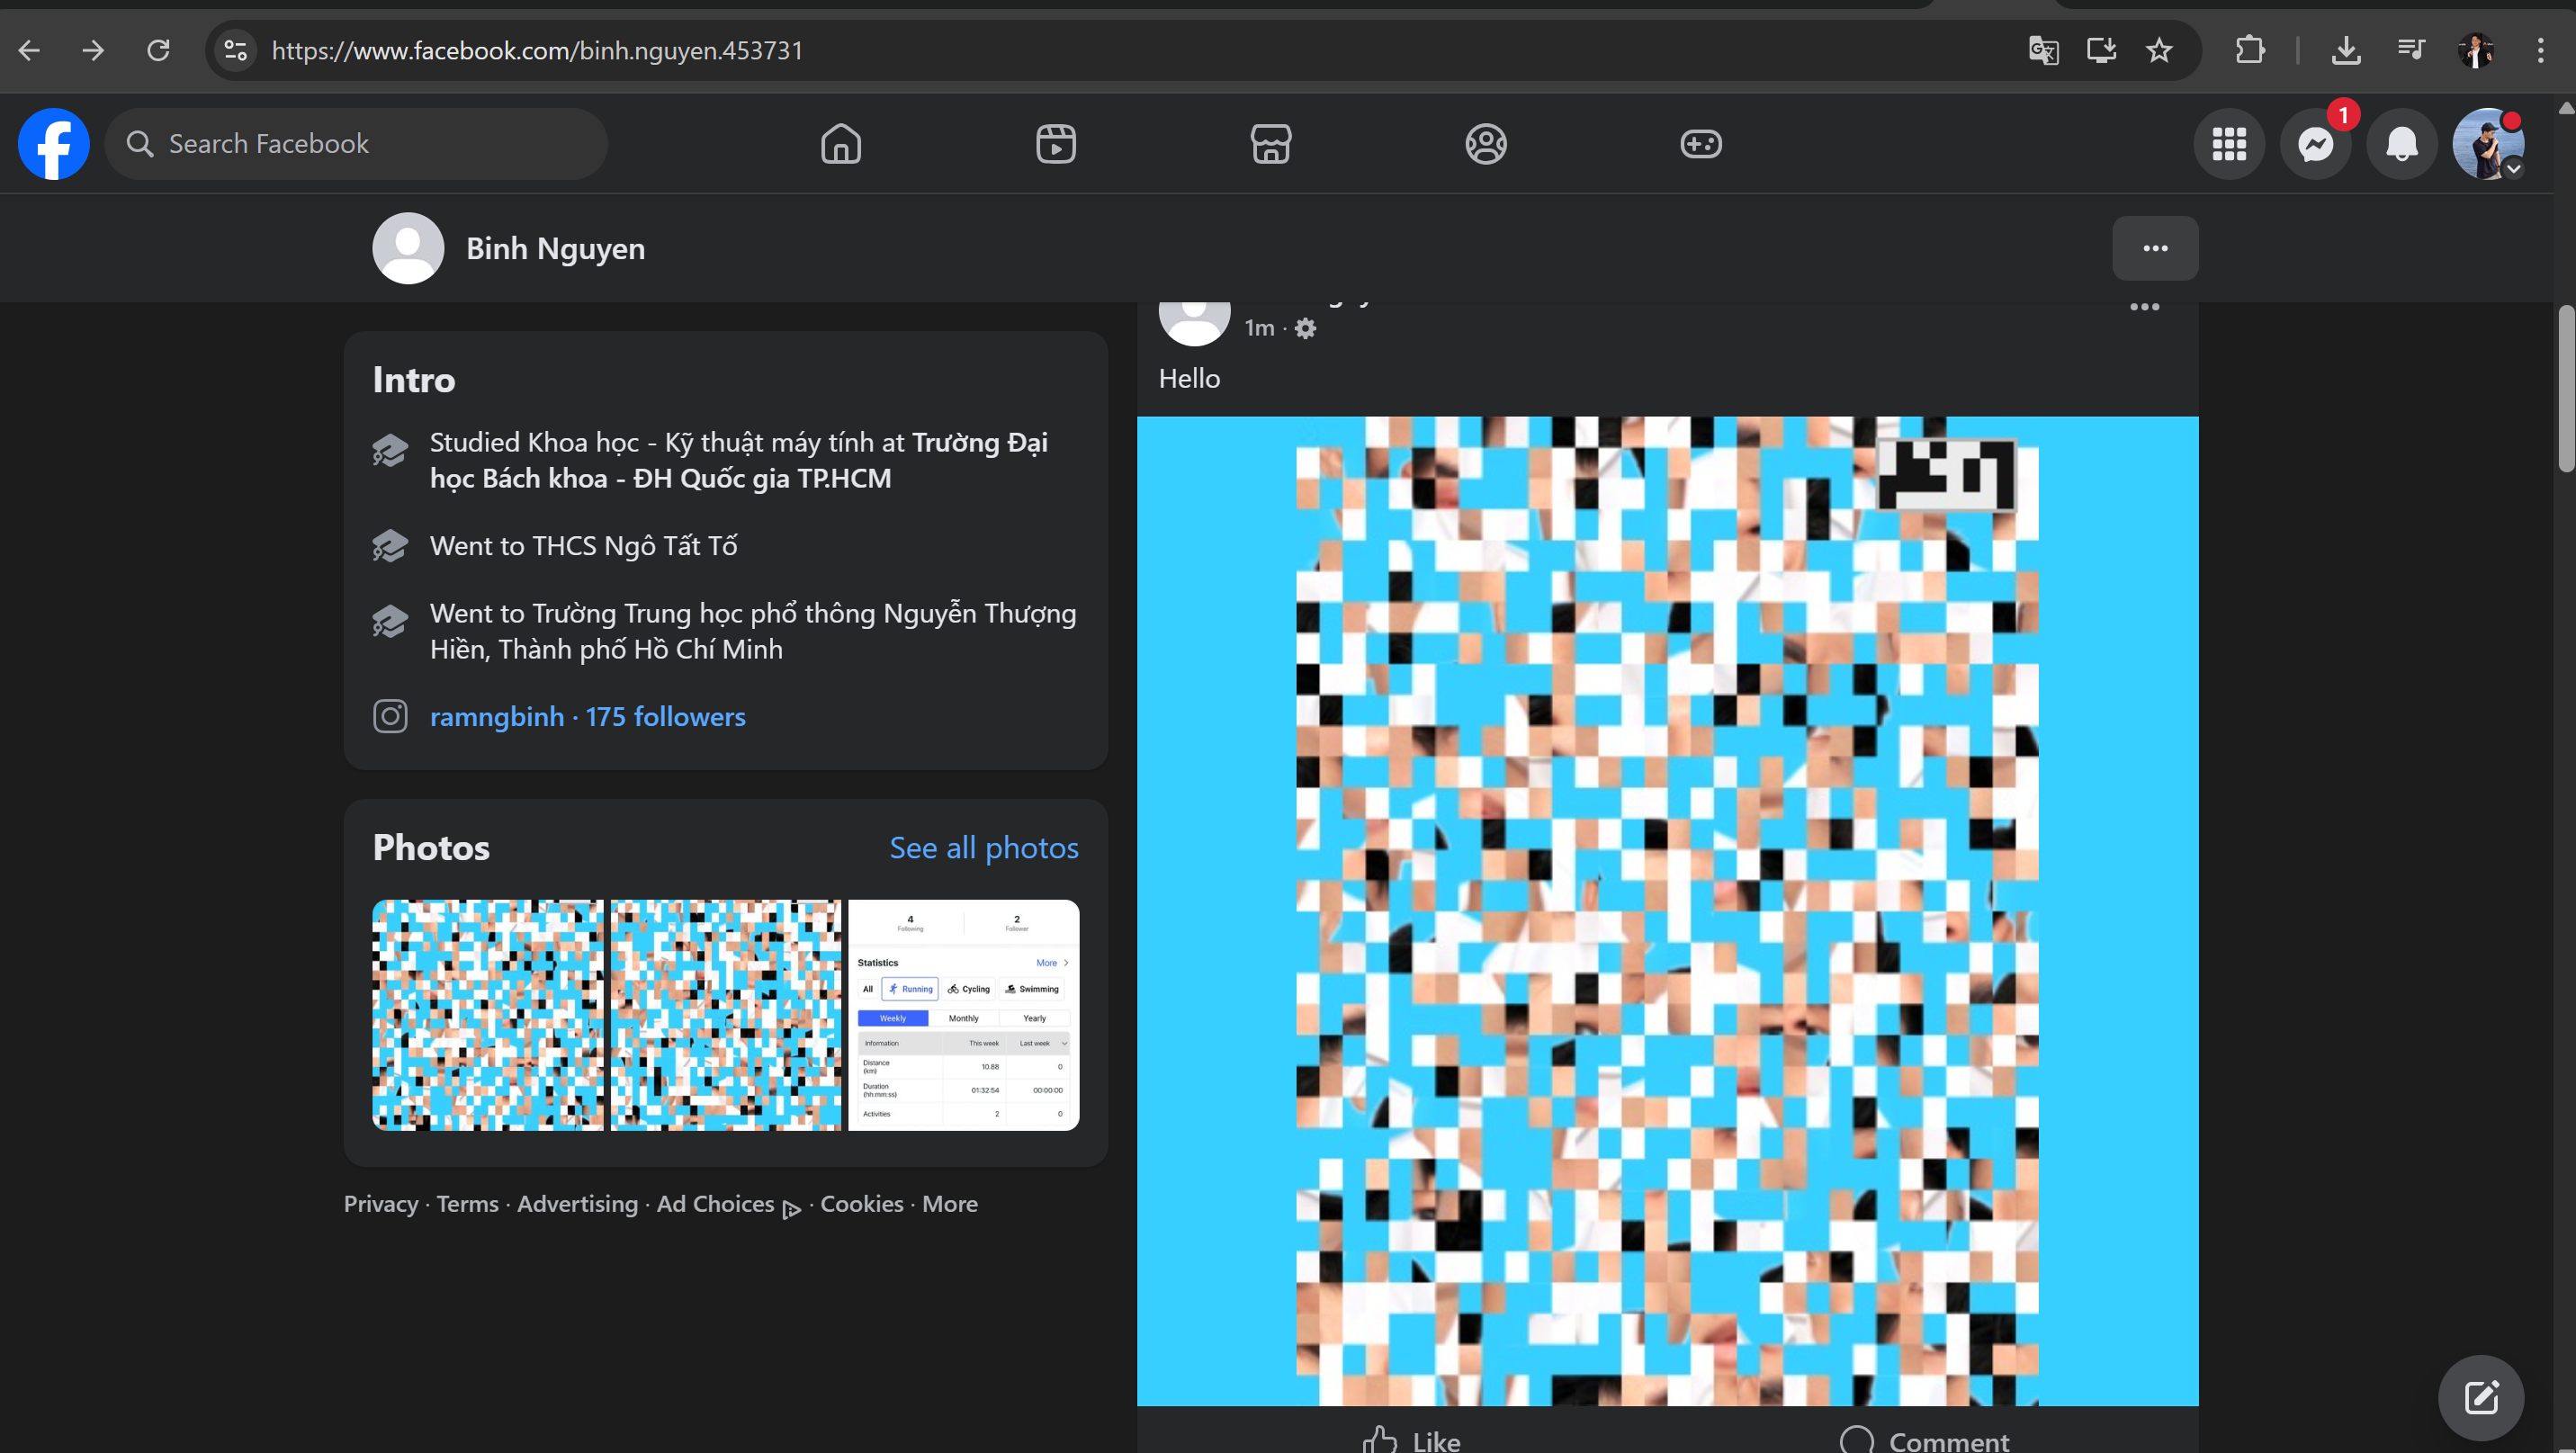Screen dimensions: 2576x1453
Task: Open Messenger chats icon
Action: (2315, 145)
